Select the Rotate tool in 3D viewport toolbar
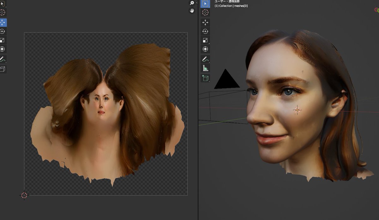This screenshot has width=379, height=220. [205, 31]
